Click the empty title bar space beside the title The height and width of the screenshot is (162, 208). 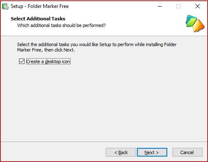[x=111, y=6]
